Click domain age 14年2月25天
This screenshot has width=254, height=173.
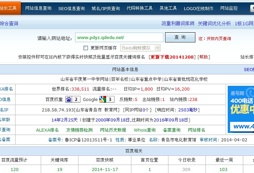(x=64, y=120)
